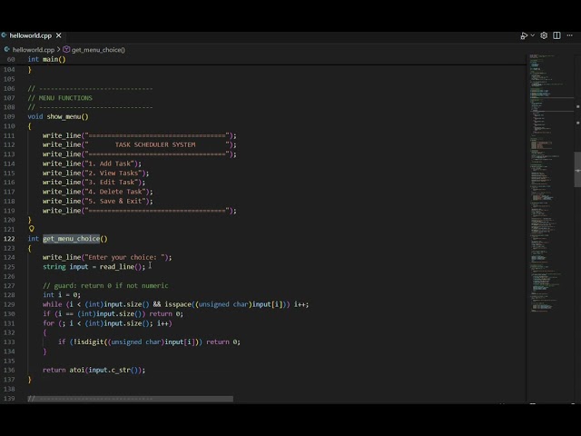Select the helloworld.cpp editor tab
The image size is (581, 436).
34,35
